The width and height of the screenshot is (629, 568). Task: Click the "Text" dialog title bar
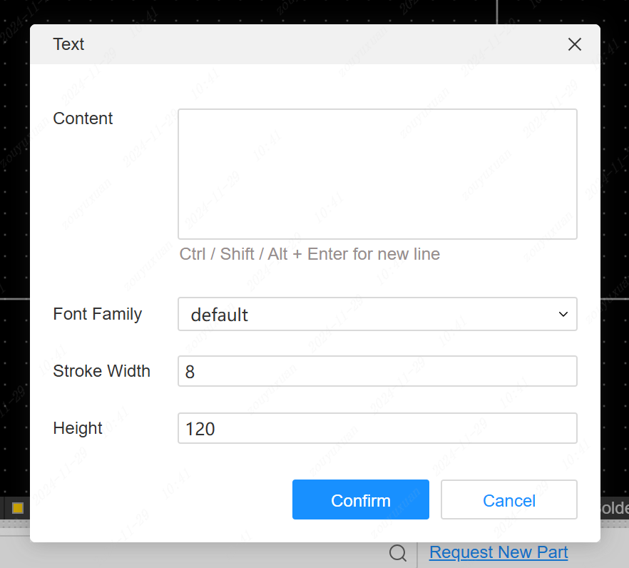click(x=285, y=44)
